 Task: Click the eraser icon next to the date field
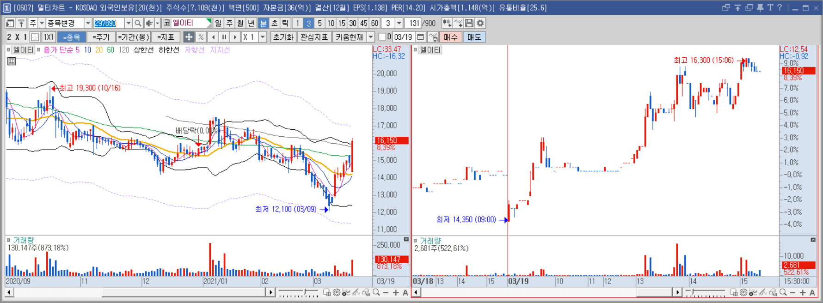coord(433,37)
